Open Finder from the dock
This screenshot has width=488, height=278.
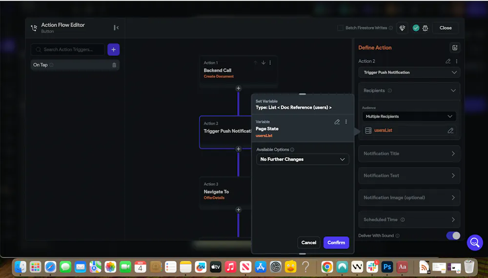pos(20,266)
